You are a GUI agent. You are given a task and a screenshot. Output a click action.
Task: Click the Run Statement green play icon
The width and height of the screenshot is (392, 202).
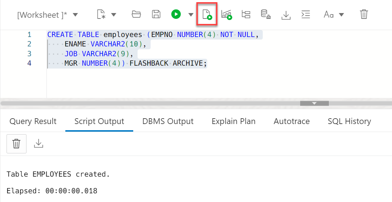tap(176, 15)
